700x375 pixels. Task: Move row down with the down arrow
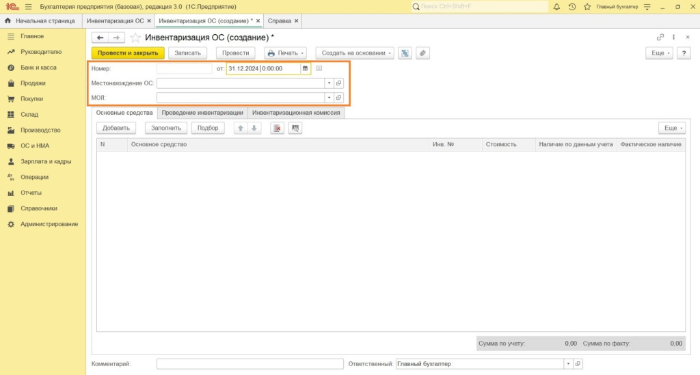click(x=254, y=128)
